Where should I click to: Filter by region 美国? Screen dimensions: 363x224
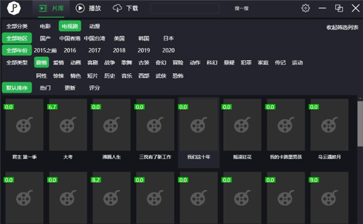[119, 38]
